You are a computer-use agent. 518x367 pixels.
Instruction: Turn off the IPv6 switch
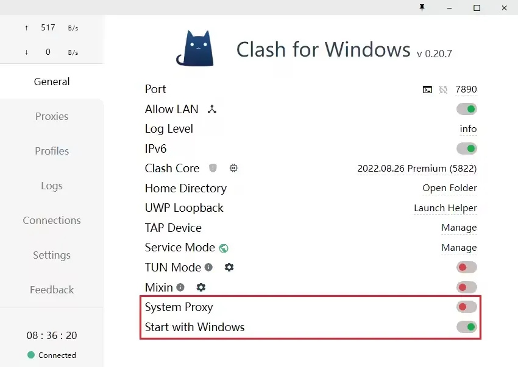tap(466, 149)
